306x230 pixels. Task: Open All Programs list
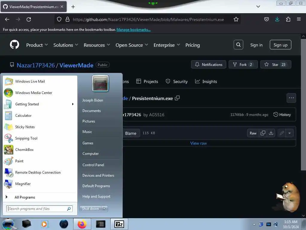click(25, 197)
